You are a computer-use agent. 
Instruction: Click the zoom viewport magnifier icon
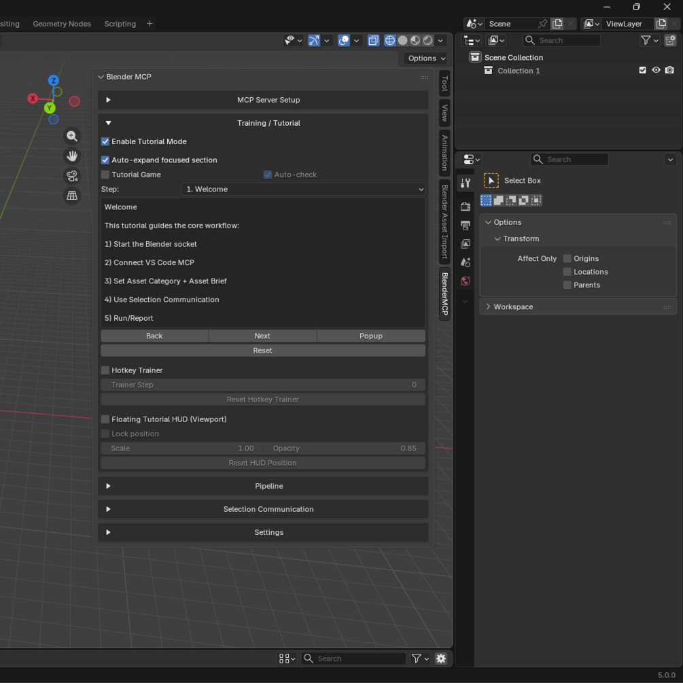coord(72,137)
